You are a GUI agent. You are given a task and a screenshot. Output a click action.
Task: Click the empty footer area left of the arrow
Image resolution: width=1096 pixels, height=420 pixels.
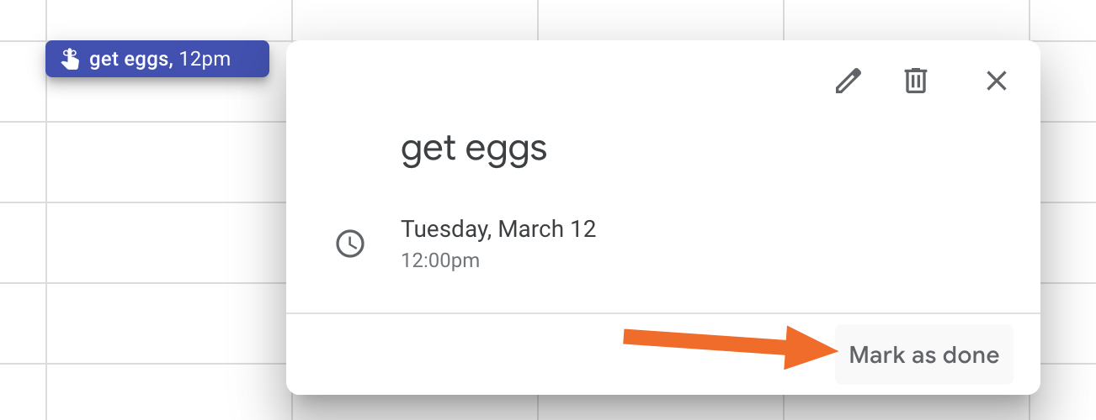(455, 354)
